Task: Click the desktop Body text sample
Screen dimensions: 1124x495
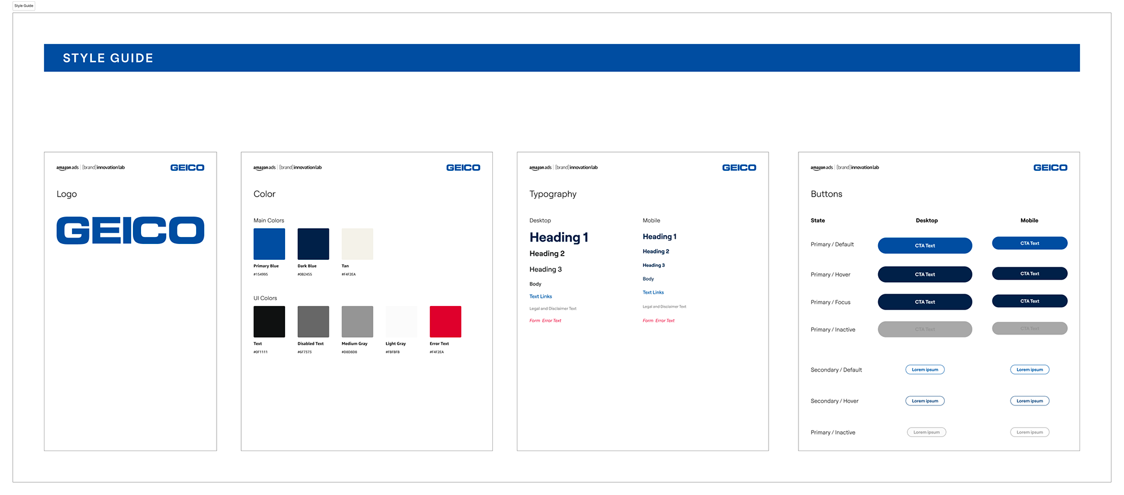Action: point(536,284)
